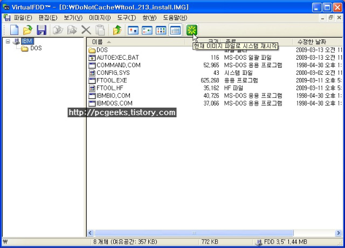Viewport: 345px width, 248px height.
Task: Minimize the inner document window
Action: (322, 18)
